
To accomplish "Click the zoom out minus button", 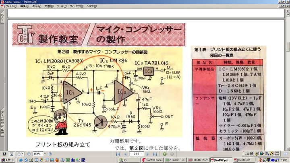I will 29,154.
